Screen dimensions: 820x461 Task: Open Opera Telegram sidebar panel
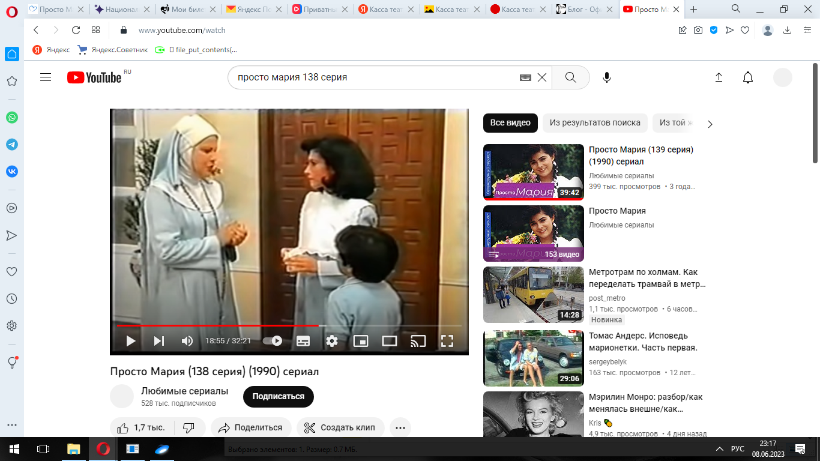(x=12, y=145)
